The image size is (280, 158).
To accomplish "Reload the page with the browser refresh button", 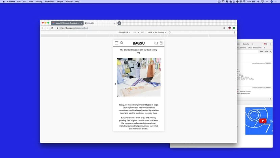I will [52, 28].
